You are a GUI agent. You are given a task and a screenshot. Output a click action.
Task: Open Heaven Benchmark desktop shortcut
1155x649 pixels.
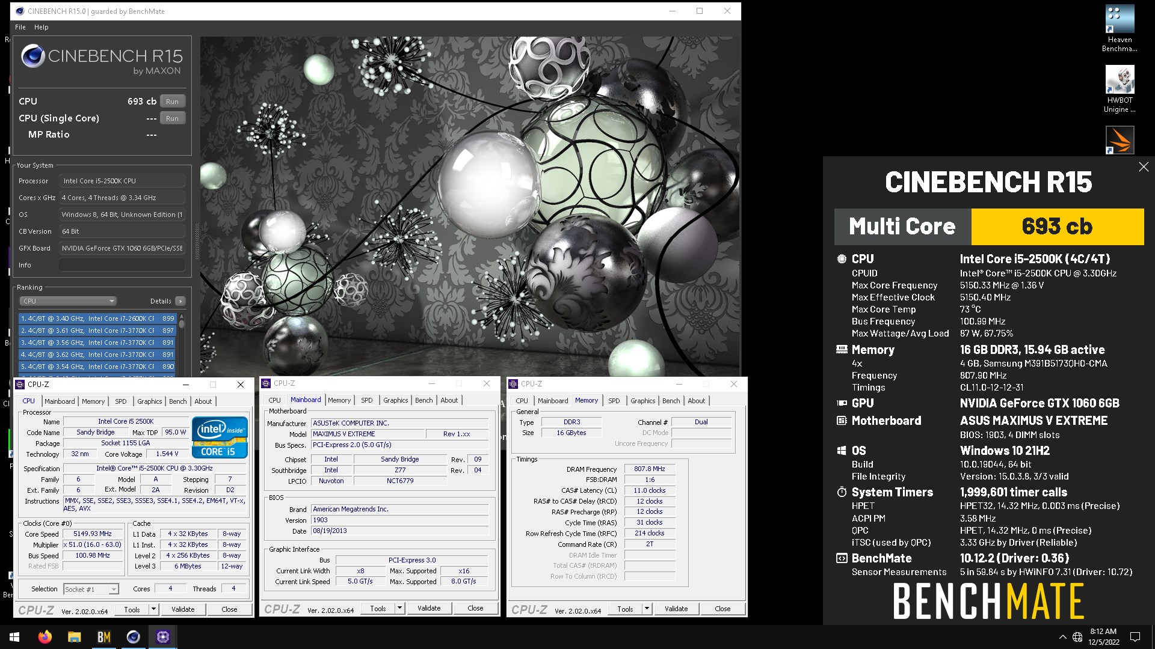click(x=1120, y=28)
